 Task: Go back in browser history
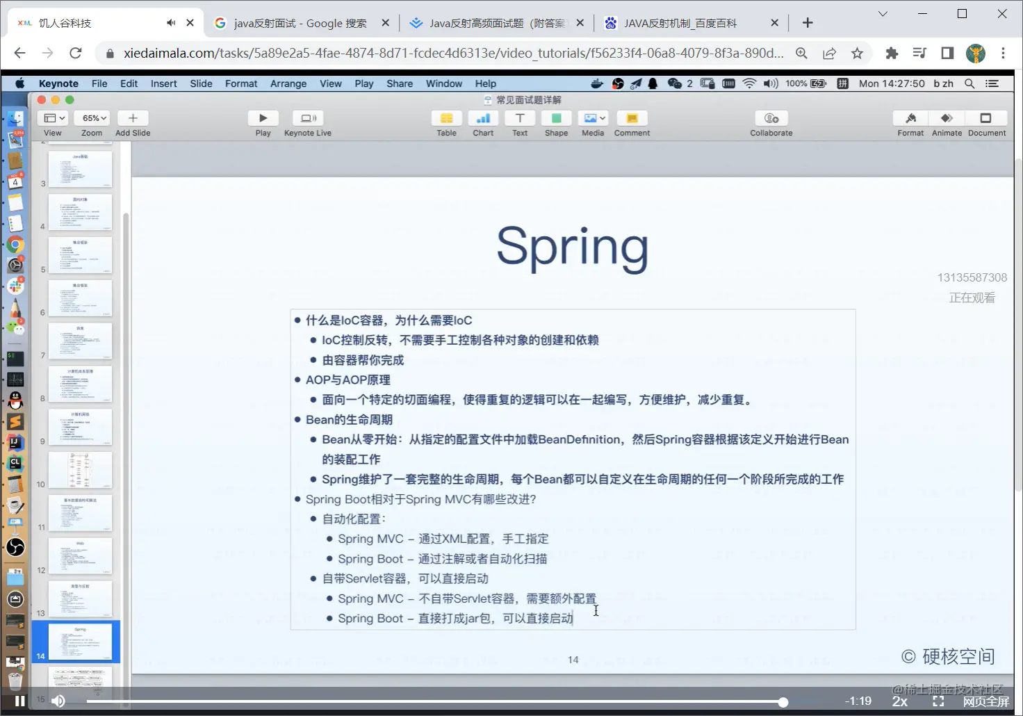pos(19,53)
